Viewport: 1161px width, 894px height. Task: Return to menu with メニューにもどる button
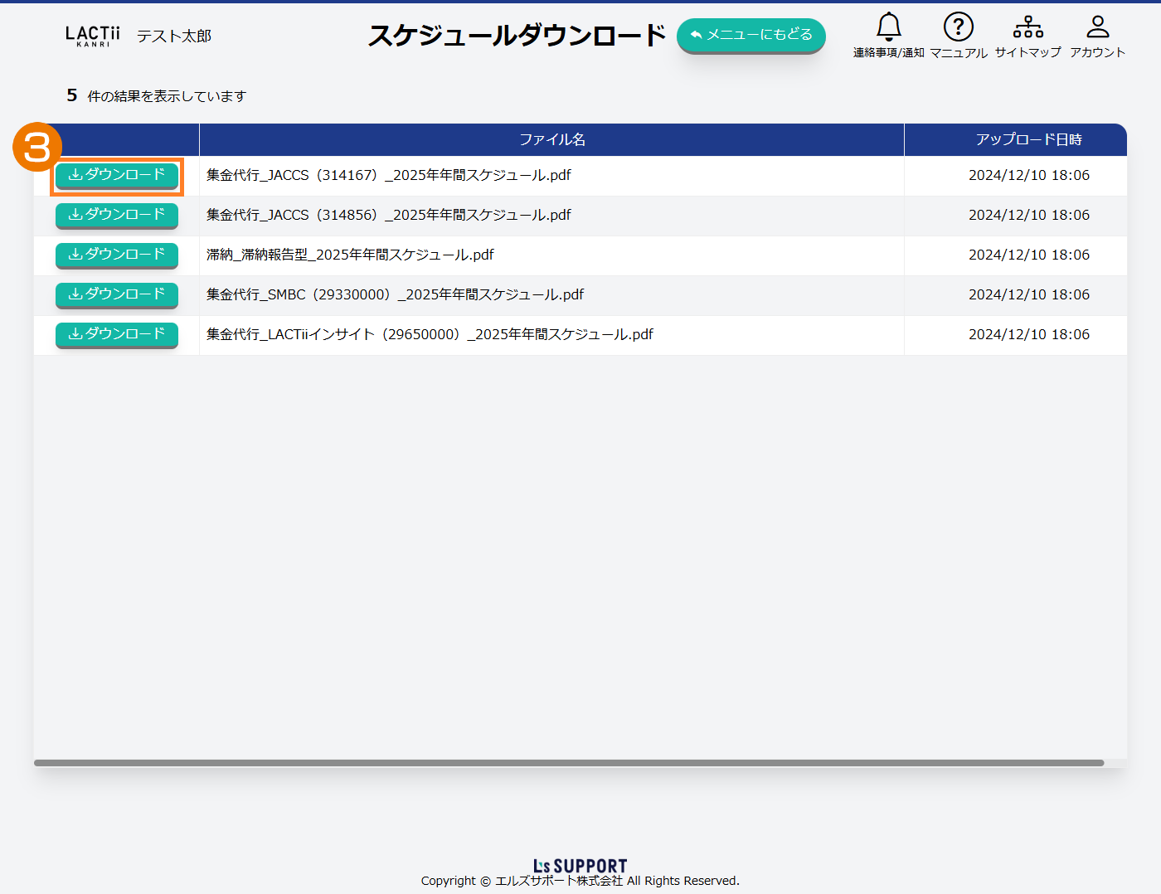[x=751, y=35]
